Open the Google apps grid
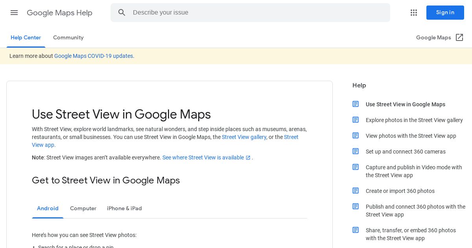 [x=414, y=13]
